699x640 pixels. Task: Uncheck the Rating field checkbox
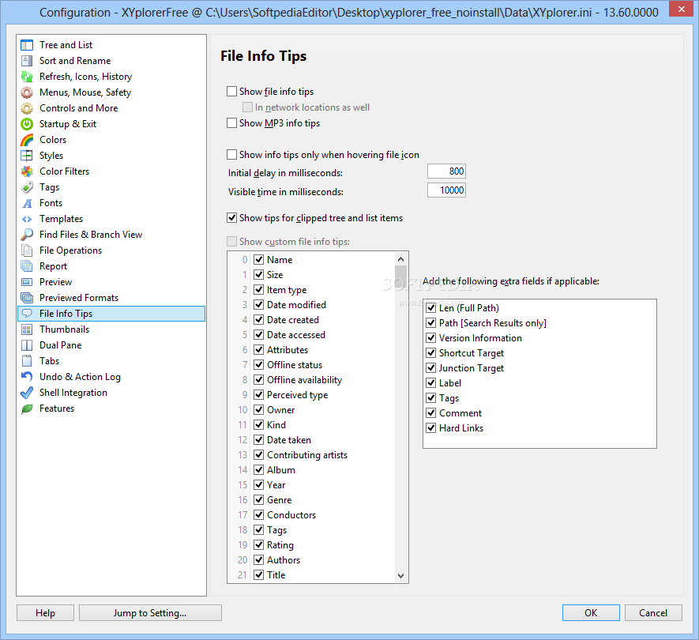pos(258,545)
